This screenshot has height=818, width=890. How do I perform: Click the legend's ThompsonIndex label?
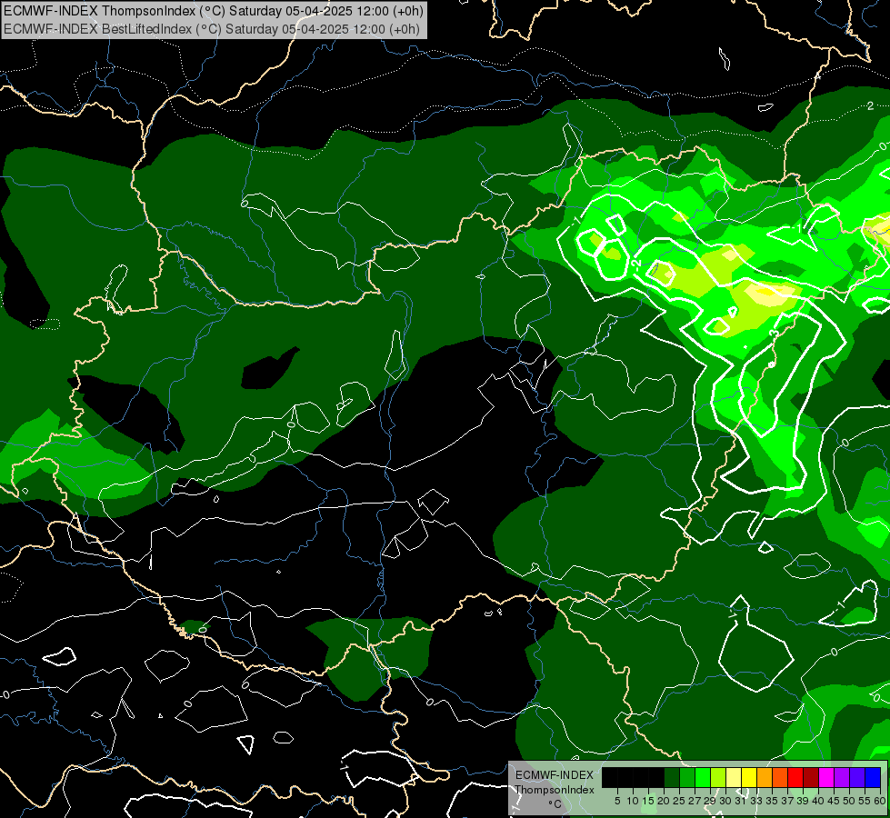[555, 790]
